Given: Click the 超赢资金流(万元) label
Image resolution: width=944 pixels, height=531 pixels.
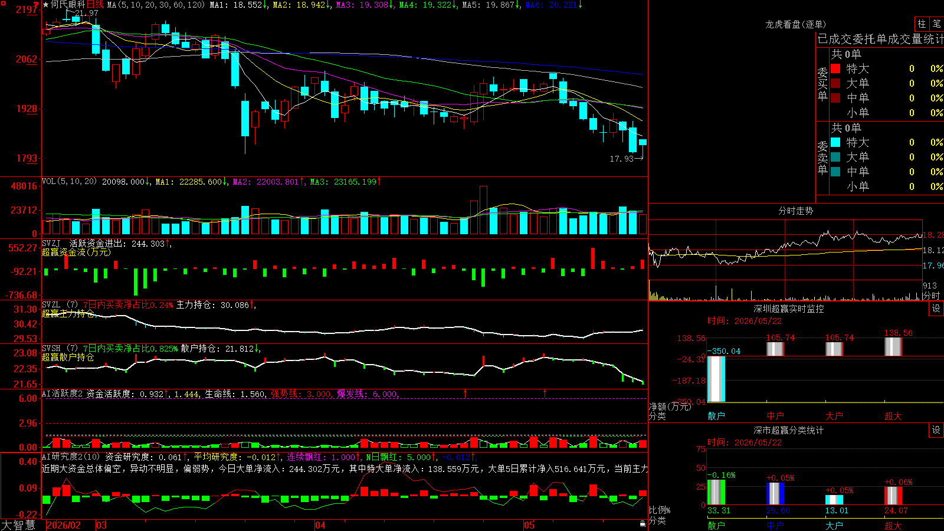Looking at the screenshot, I should click(76, 253).
